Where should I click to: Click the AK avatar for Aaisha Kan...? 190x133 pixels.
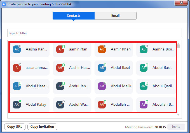pos(17,49)
